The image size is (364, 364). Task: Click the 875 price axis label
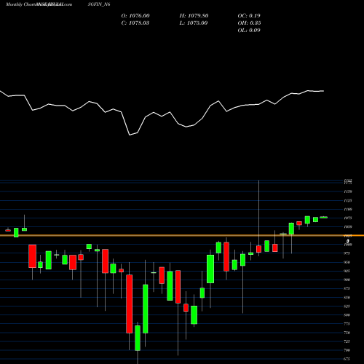point(347,288)
